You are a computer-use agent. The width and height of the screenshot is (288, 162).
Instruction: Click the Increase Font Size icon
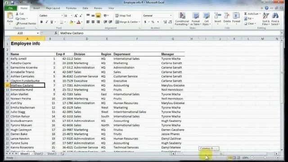(76, 16)
